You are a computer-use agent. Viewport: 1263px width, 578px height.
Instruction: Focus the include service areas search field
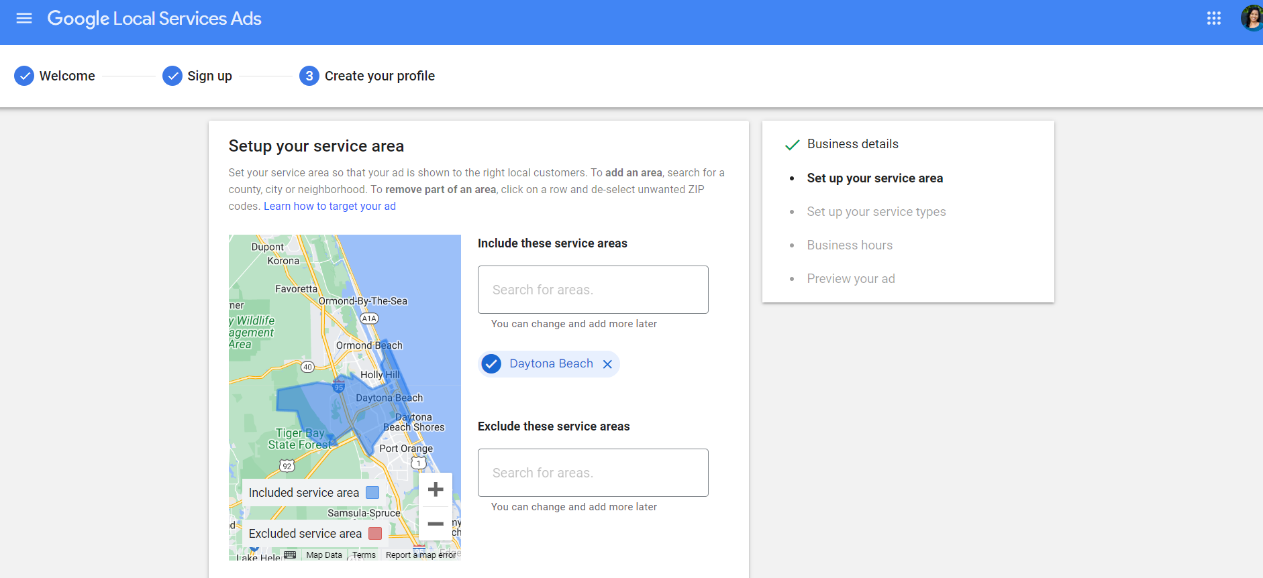coord(593,290)
